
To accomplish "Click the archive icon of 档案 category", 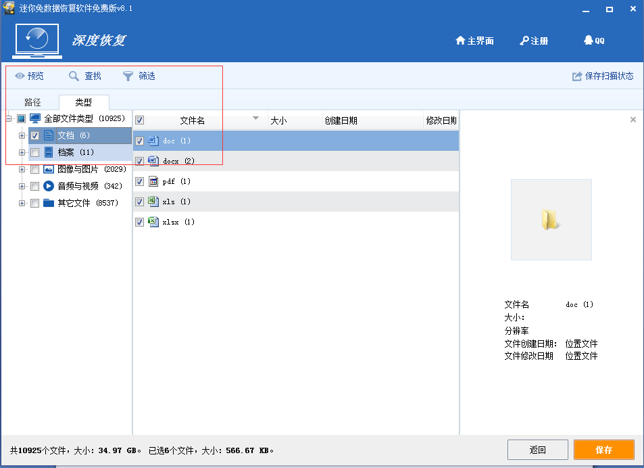I will (x=49, y=152).
